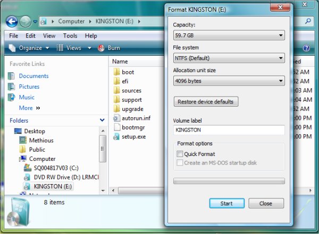Select the upgrade folder icon
The height and width of the screenshot is (234, 319).
click(117, 109)
